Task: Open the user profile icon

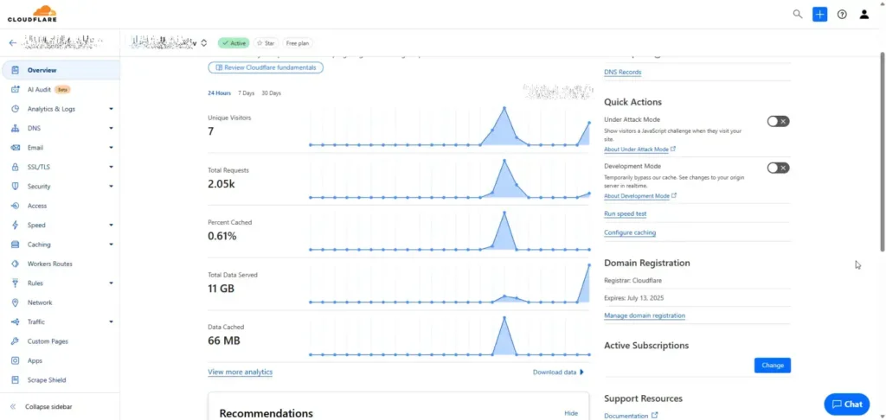Action: (864, 14)
